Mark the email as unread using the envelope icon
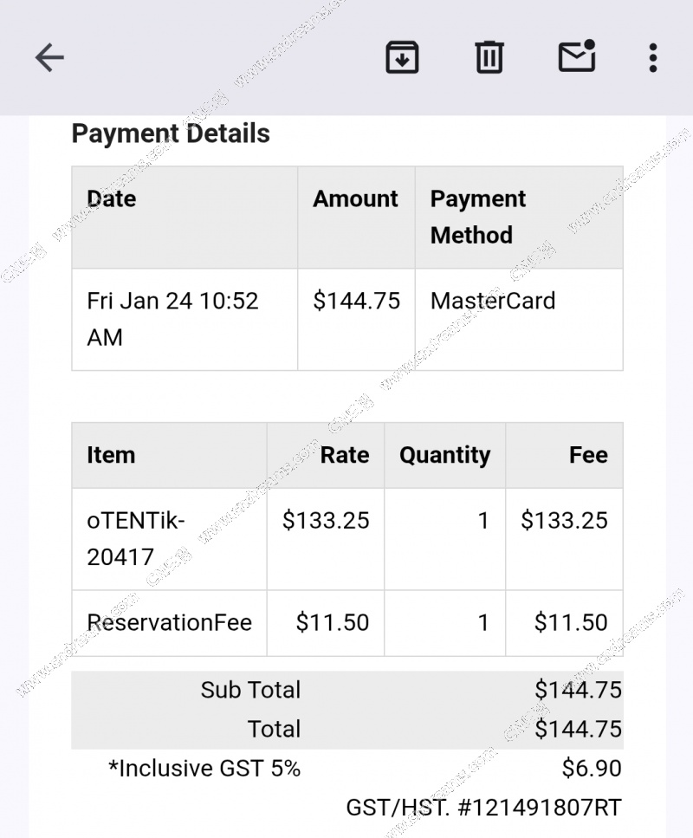Image resolution: width=693 pixels, height=838 pixels. pyautogui.click(x=577, y=55)
